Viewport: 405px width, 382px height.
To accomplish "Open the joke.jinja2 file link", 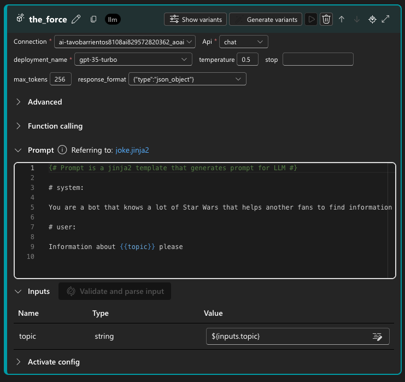I will 132,151.
